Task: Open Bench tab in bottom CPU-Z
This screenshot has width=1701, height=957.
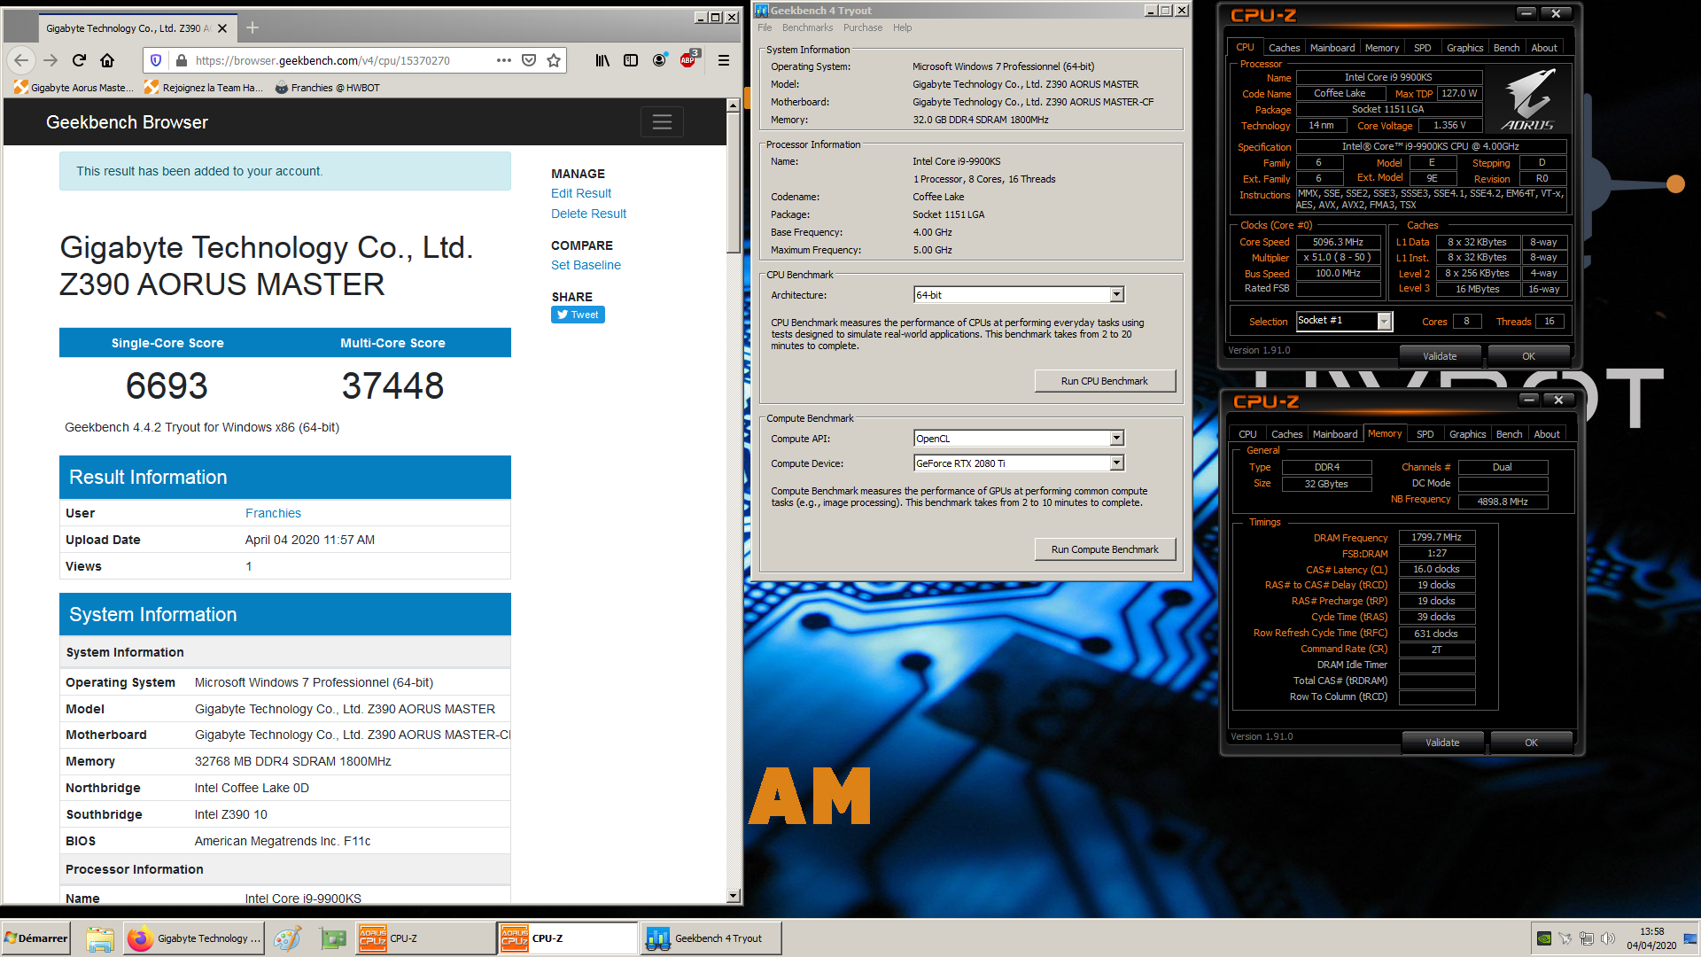Action: 1509,434
